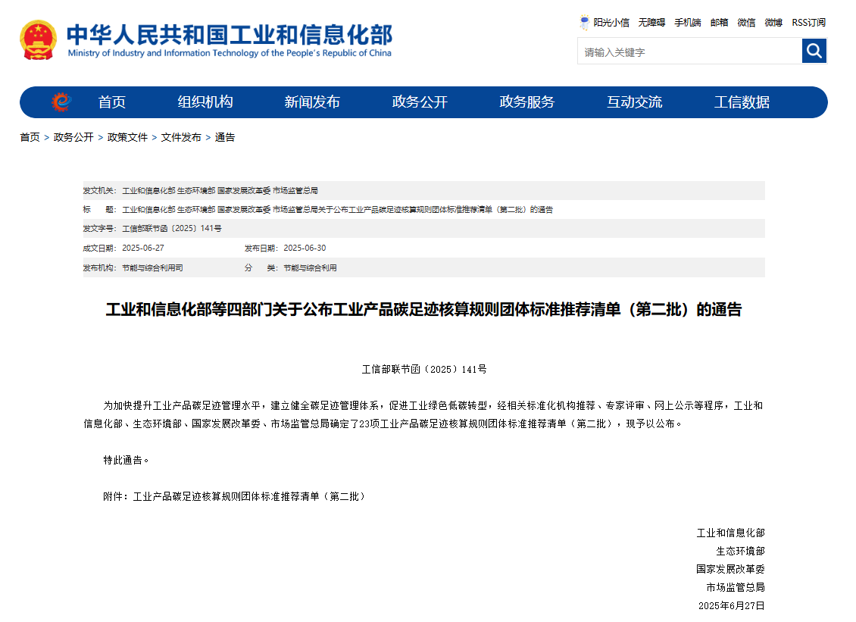856x622 pixels.
Task: Click 发布机构 value 节能与综合利用司
Action: 152,267
